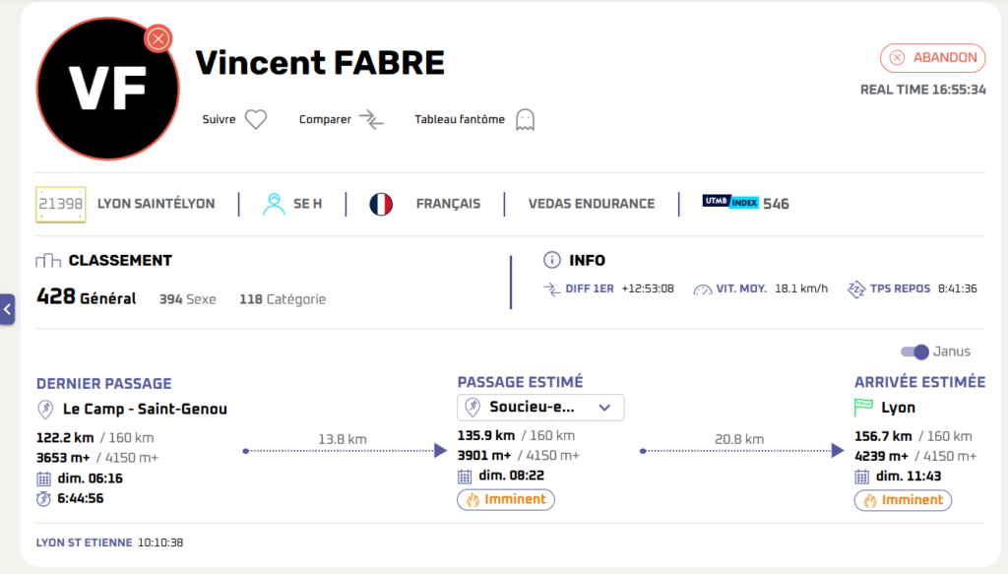Click the French flag icon
The image size is (1008, 574).
[381, 204]
